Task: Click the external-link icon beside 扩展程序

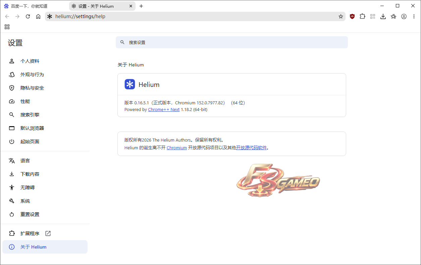Action: 48,233
